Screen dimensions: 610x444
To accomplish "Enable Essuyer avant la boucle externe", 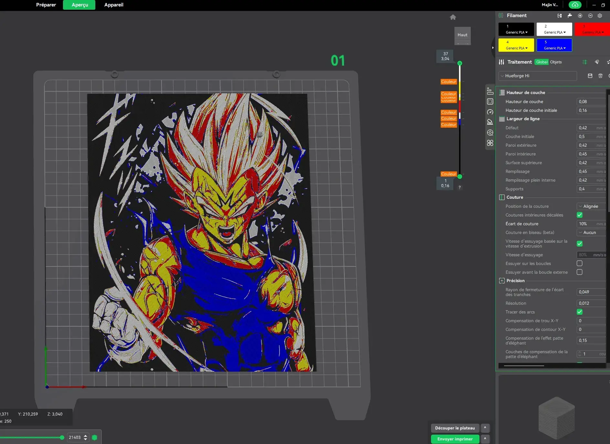I will point(580,272).
